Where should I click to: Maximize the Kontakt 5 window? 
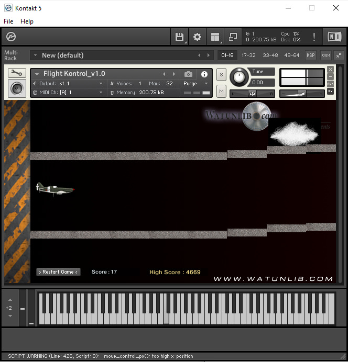(x=312, y=8)
